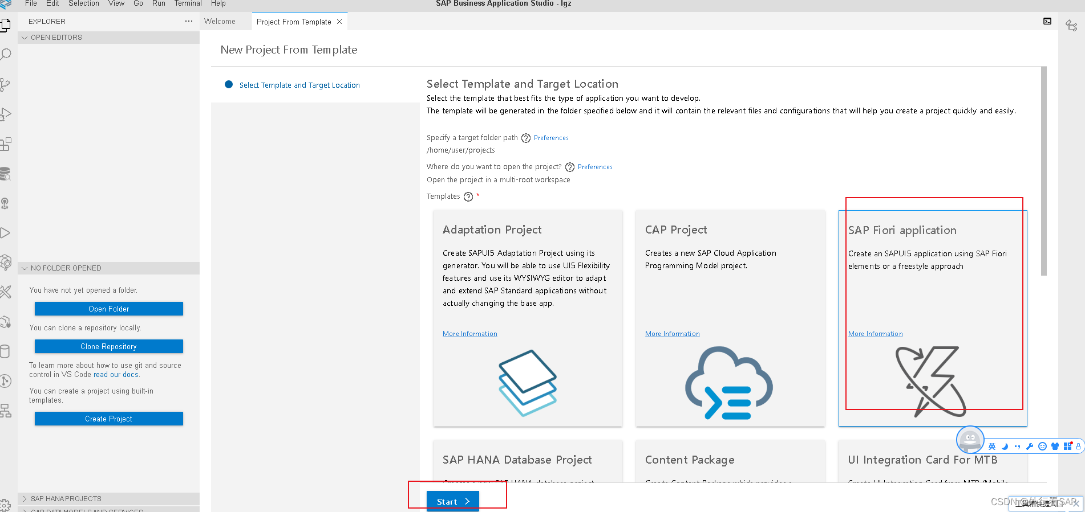Click the help icon next to open the project question
Screen dimensions: 1085x512
pyautogui.click(x=570, y=167)
